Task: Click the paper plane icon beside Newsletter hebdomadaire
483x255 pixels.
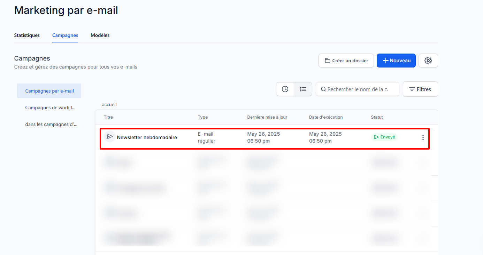Action: (x=110, y=137)
